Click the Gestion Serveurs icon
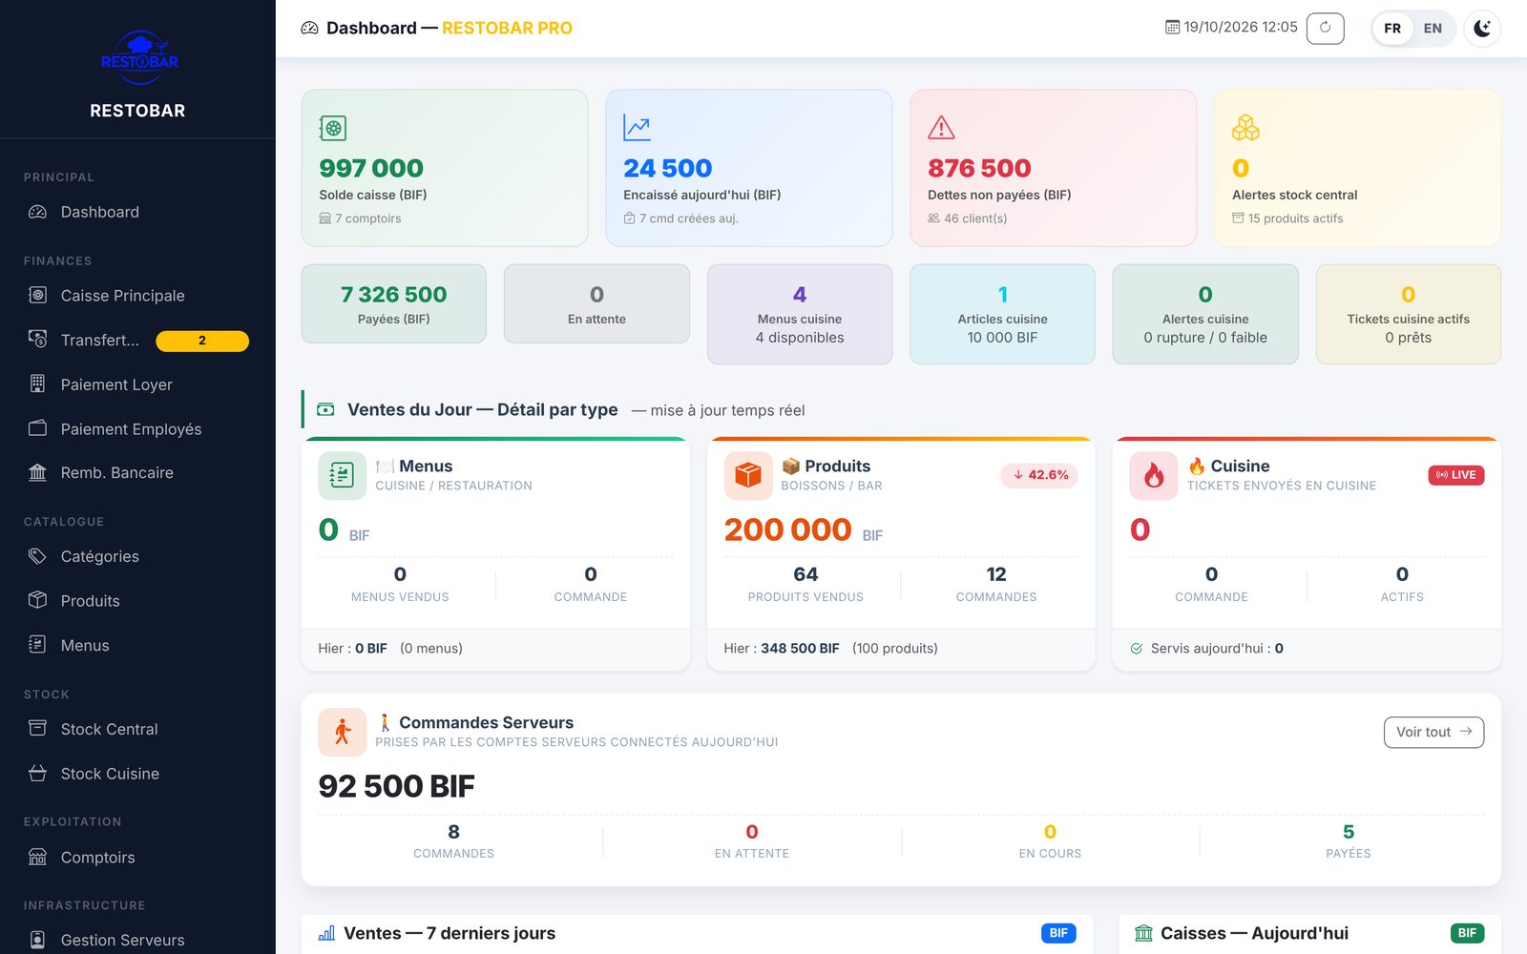 tap(37, 940)
